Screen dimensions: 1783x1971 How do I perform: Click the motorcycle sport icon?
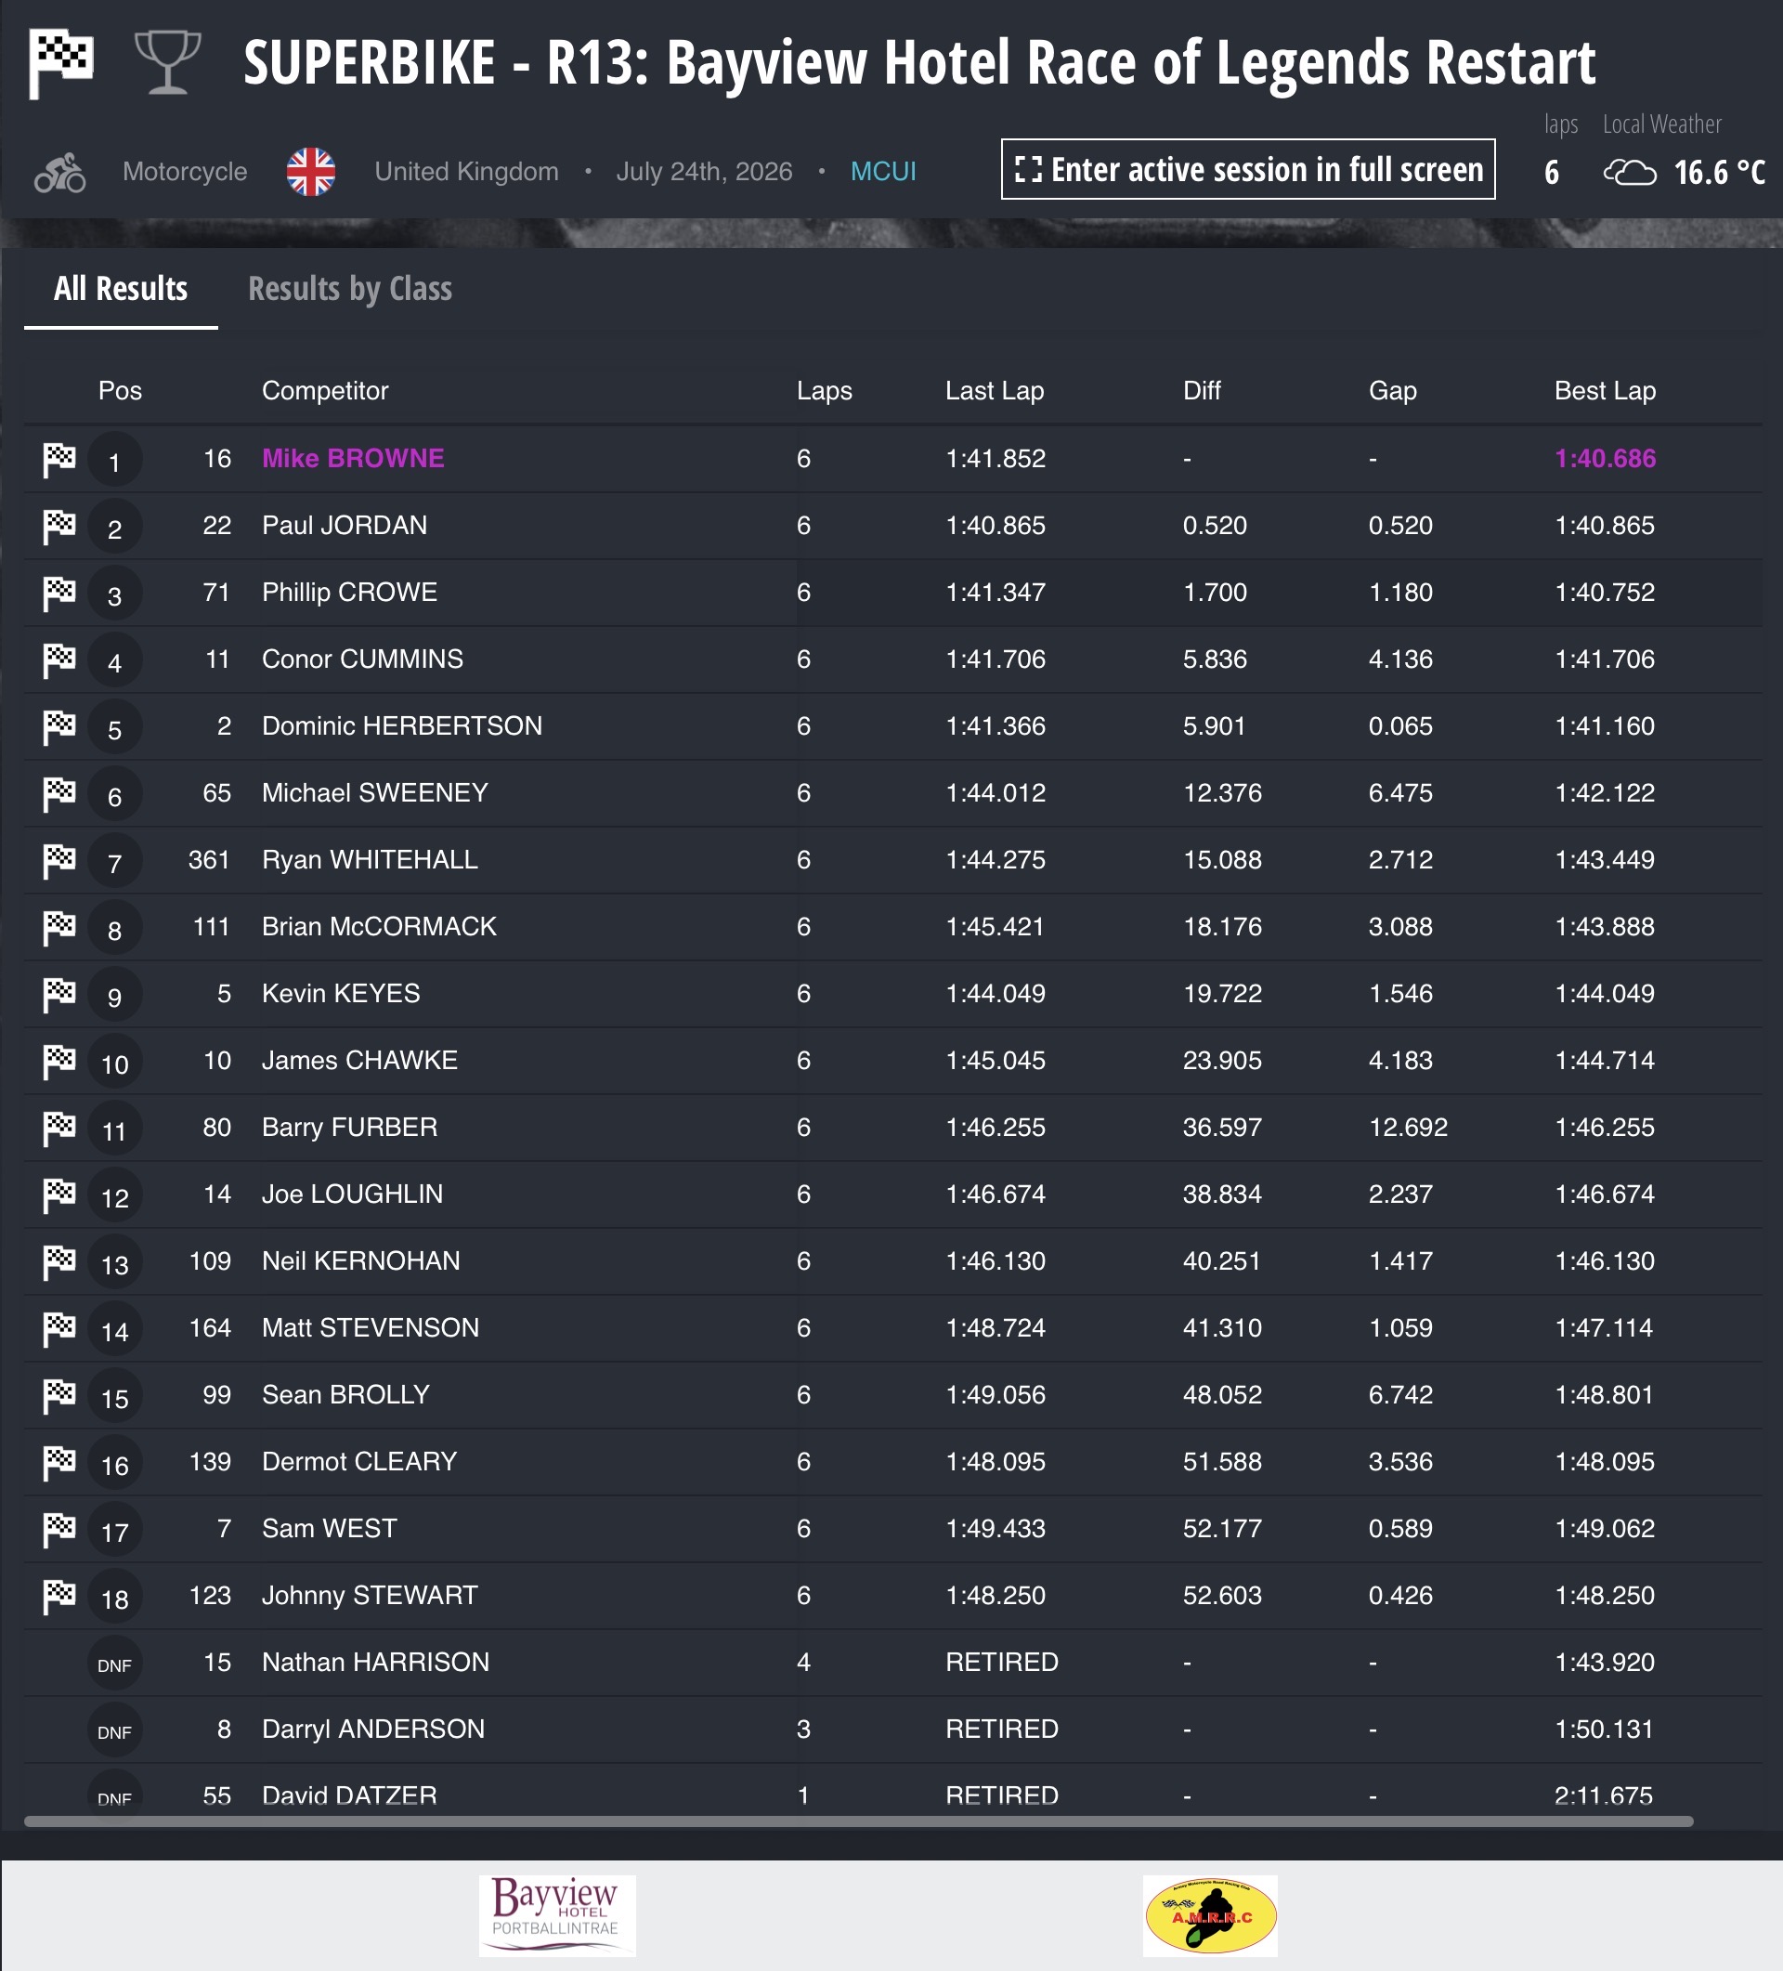coord(59,172)
